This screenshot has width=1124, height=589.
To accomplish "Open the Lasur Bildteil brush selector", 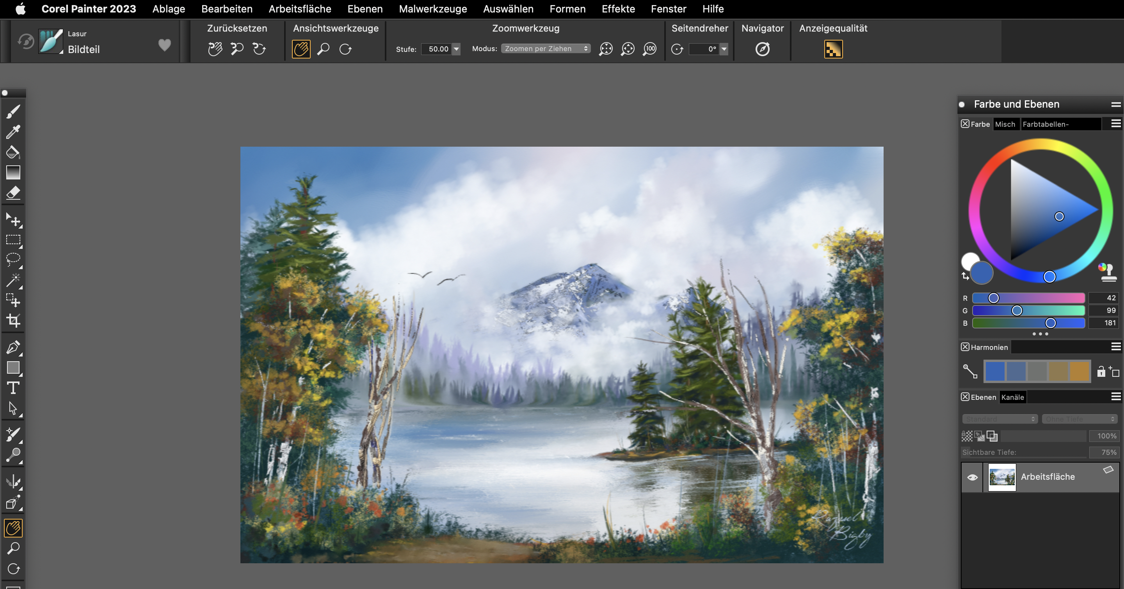I will (x=51, y=42).
